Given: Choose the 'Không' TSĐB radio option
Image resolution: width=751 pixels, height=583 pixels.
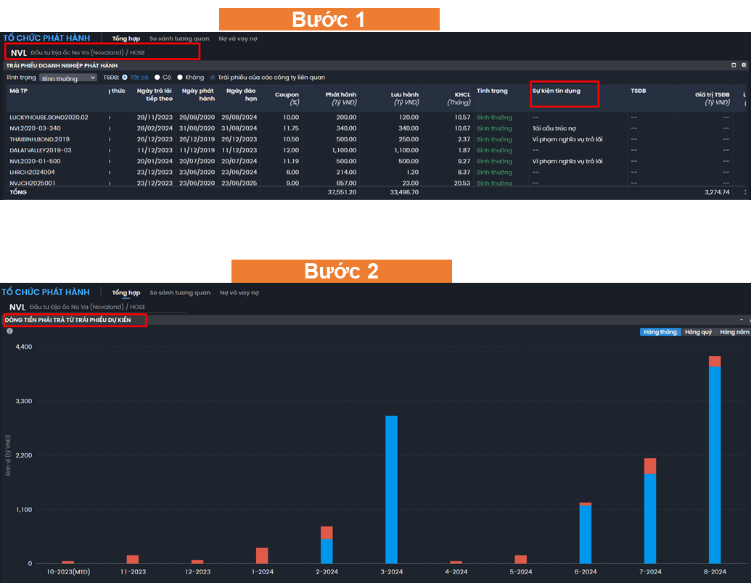Looking at the screenshot, I should click(x=180, y=78).
